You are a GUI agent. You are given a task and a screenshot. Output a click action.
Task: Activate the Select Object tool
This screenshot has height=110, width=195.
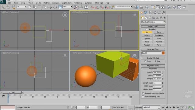pyautogui.click(x=30, y=7)
